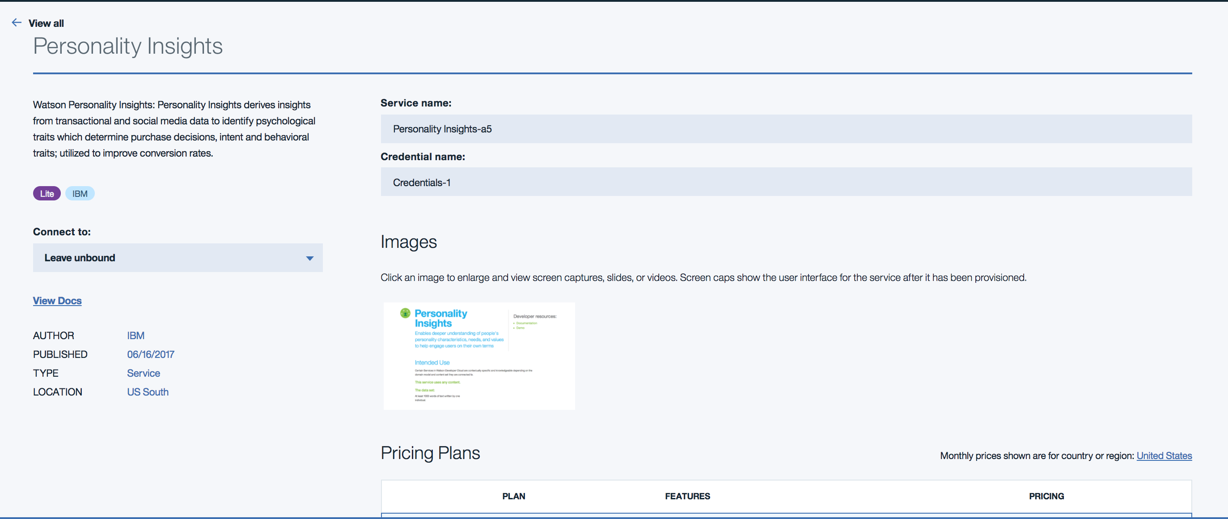Image resolution: width=1228 pixels, height=519 pixels.
Task: Click the Personality Insights page heading
Action: point(128,47)
